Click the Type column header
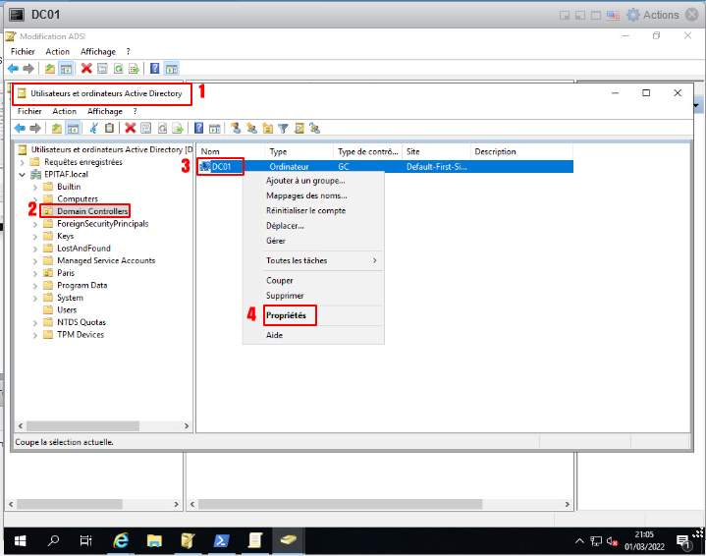Image resolution: width=706 pixels, height=556 pixels. (x=278, y=152)
